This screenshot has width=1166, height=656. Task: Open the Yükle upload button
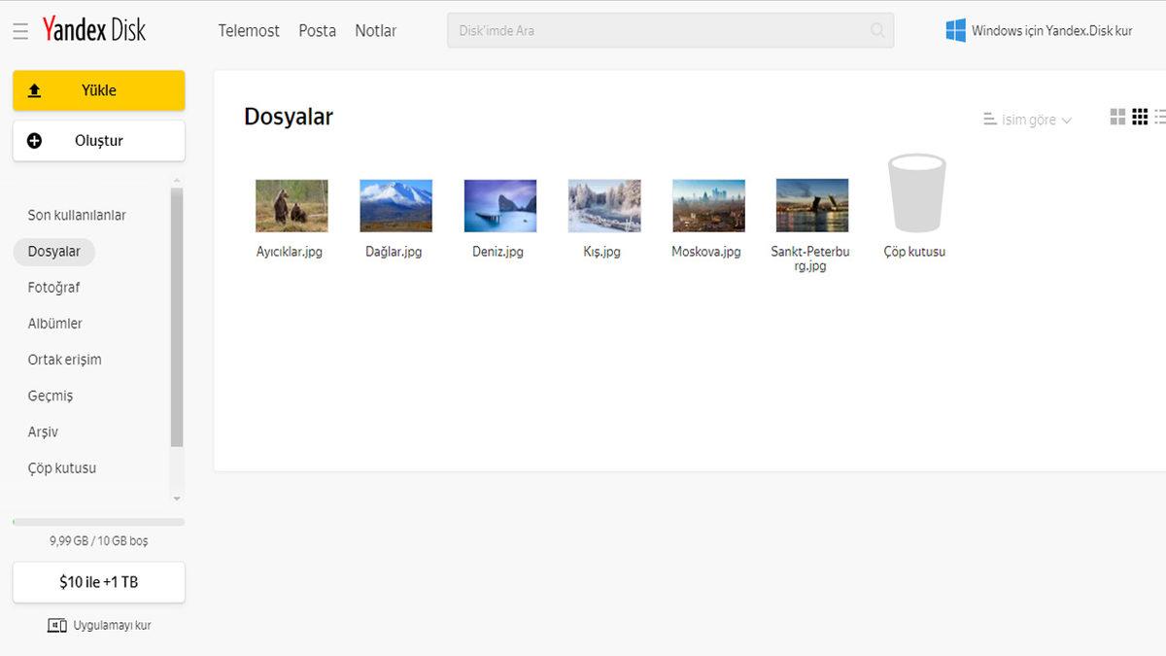click(97, 89)
